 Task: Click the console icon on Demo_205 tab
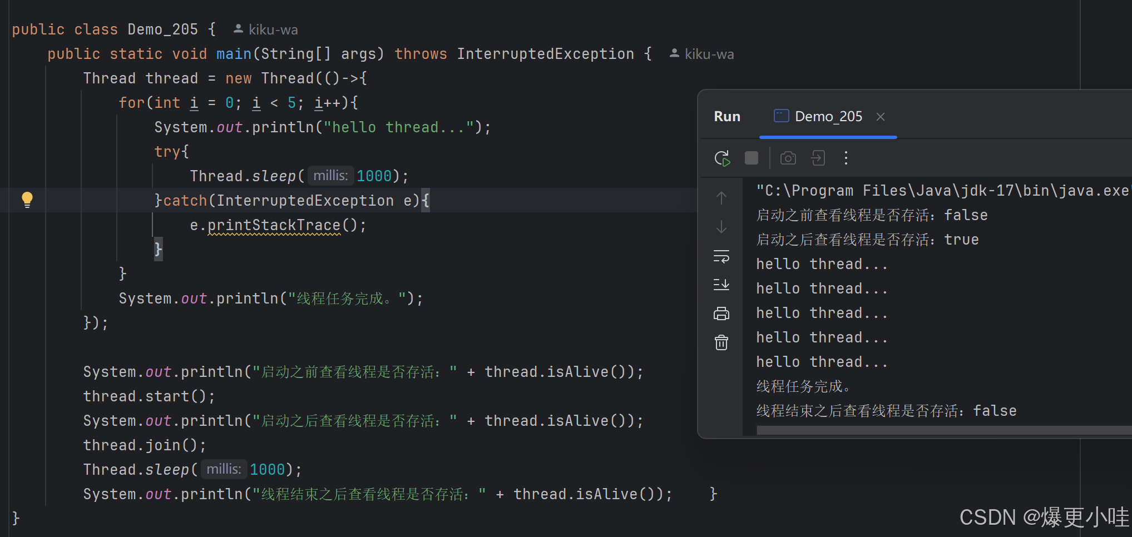pyautogui.click(x=781, y=116)
